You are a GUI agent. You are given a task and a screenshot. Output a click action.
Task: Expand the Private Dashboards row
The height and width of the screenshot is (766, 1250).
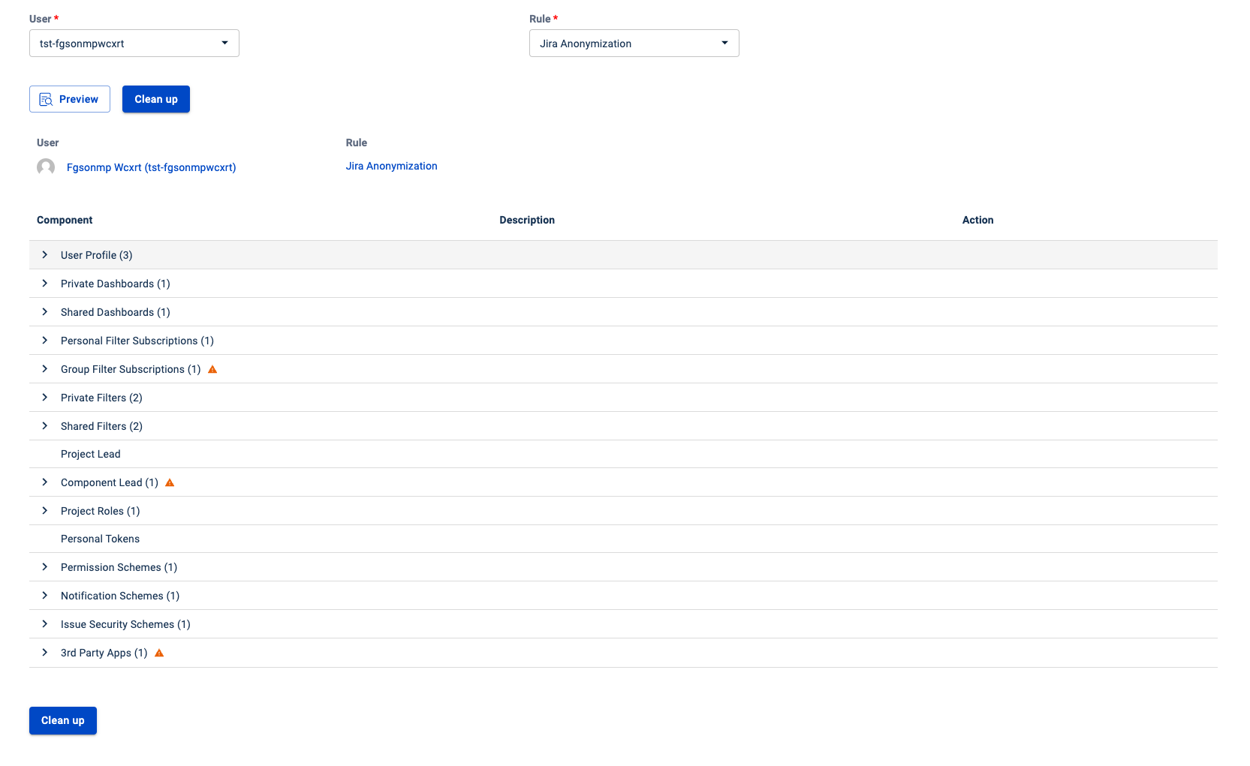coord(45,284)
